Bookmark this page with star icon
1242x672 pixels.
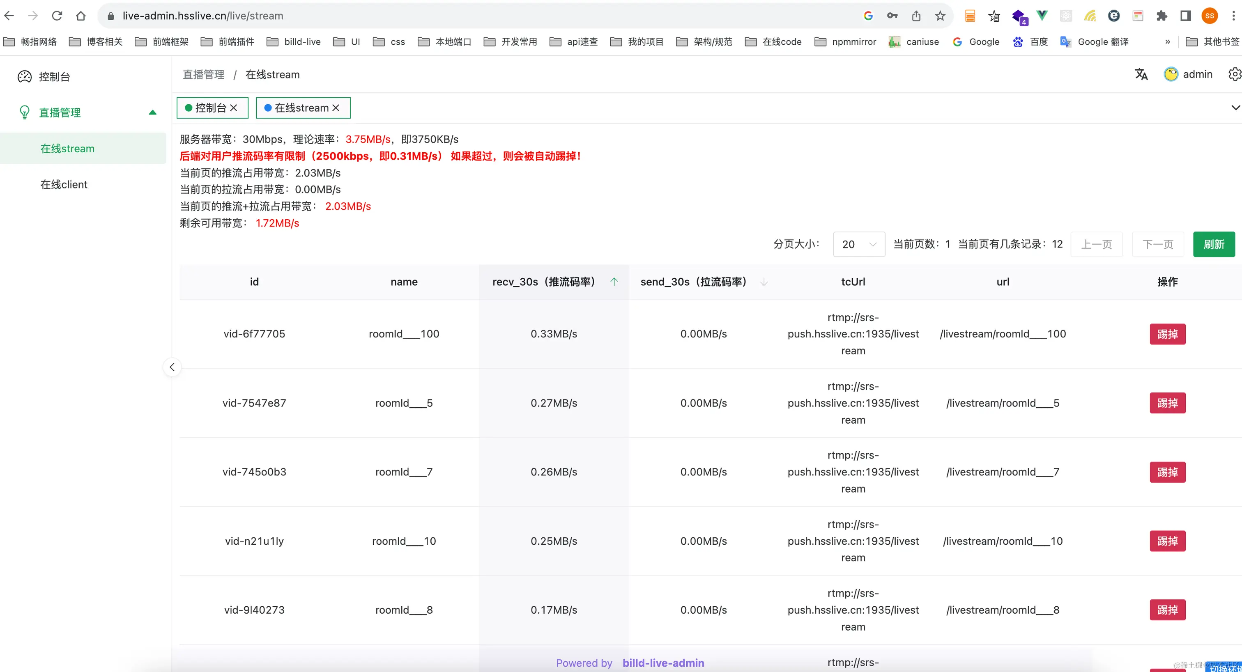pos(940,16)
